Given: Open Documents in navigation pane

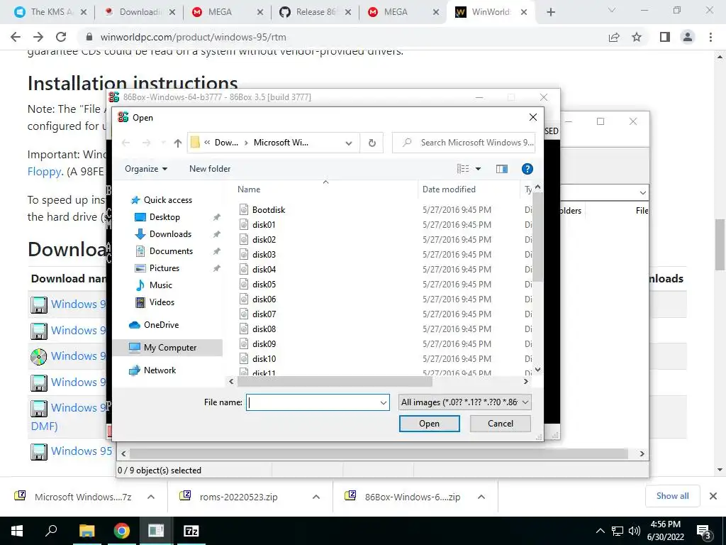Looking at the screenshot, I should point(171,251).
